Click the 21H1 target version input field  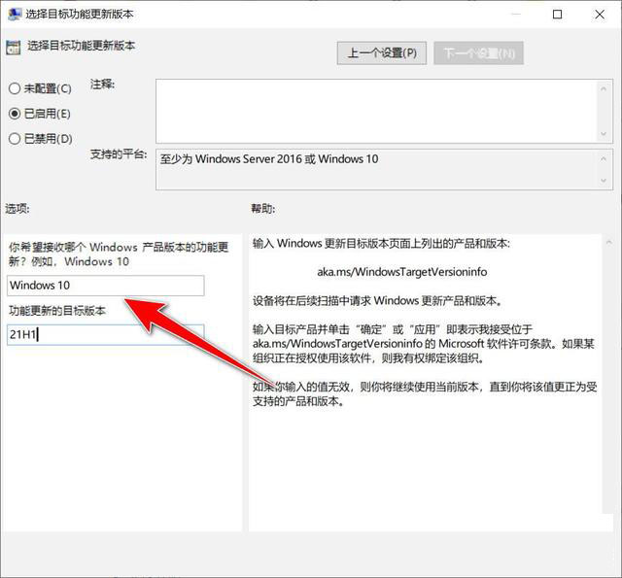106,334
